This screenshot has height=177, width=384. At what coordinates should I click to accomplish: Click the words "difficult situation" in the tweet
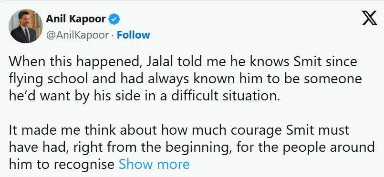225,96
